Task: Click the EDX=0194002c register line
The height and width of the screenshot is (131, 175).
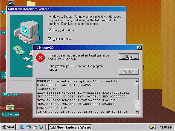Action: tap(77, 104)
